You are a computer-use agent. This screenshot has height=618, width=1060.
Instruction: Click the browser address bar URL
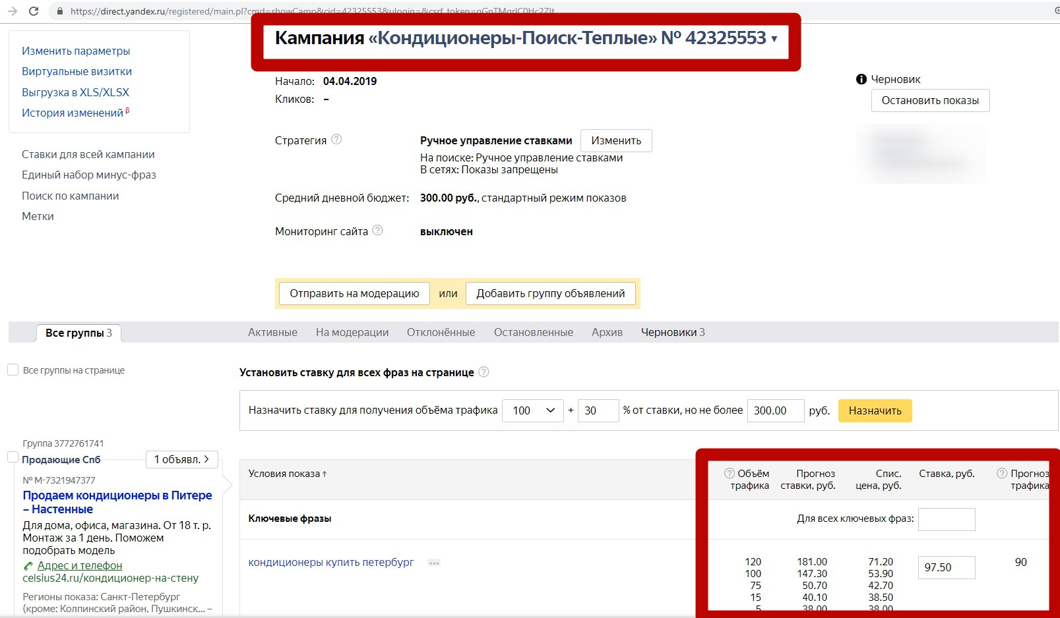[x=313, y=11]
